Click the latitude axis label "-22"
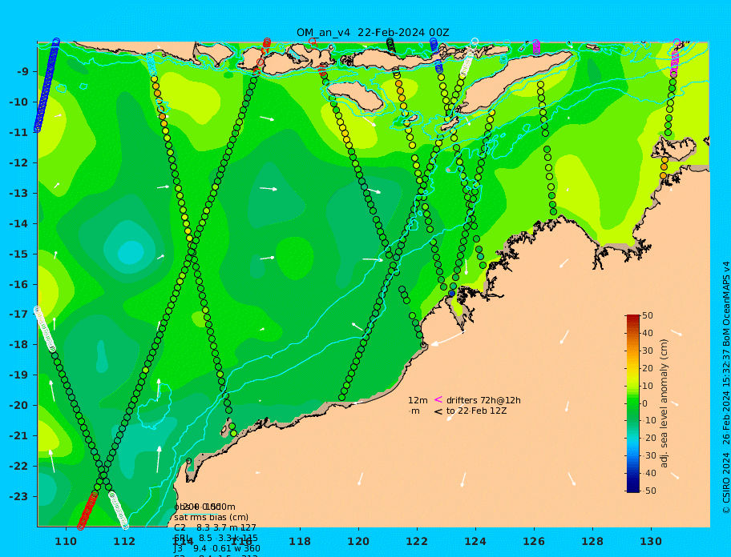Image resolution: width=731 pixels, height=557 pixels. pyautogui.click(x=18, y=467)
